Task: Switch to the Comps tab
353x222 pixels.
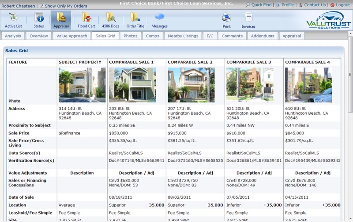Action: [x=152, y=36]
